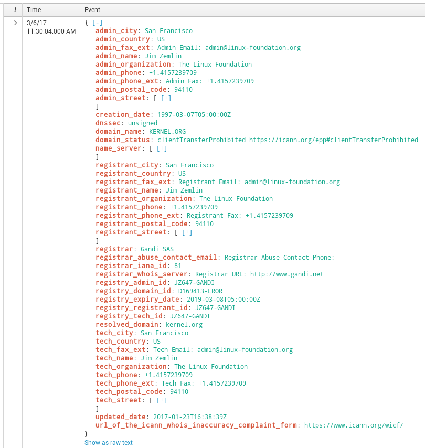Click the domain_status clientTransferProhibited value
This screenshot has height=448, width=425.
point(288,140)
